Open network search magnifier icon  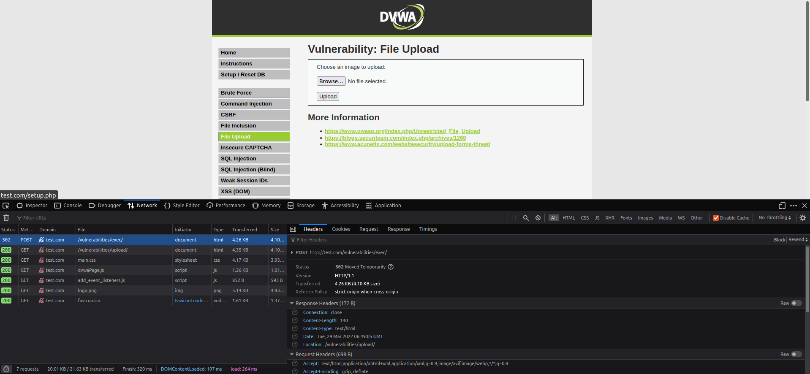pyautogui.click(x=526, y=218)
